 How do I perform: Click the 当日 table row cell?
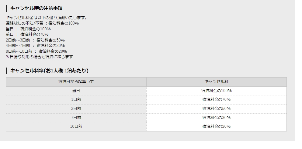[x=76, y=91]
